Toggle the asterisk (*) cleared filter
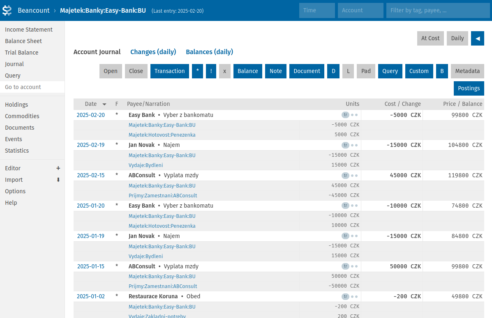This screenshot has width=492, height=318. [197, 71]
